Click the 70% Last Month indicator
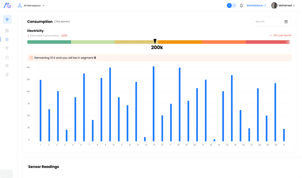Screen dimensions: 302x178 (280, 35)
